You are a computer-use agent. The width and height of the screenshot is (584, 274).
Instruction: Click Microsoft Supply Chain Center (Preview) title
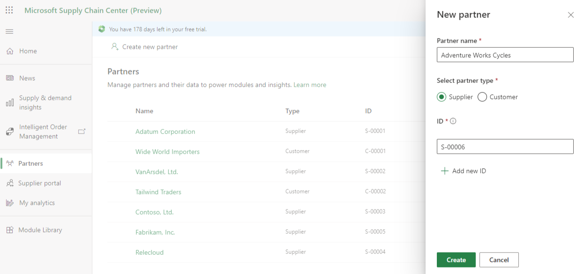tap(93, 10)
